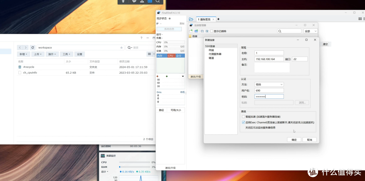Switch to the CPU tab in monitor panel
This screenshot has height=181, width=365.
click(x=170, y=56)
